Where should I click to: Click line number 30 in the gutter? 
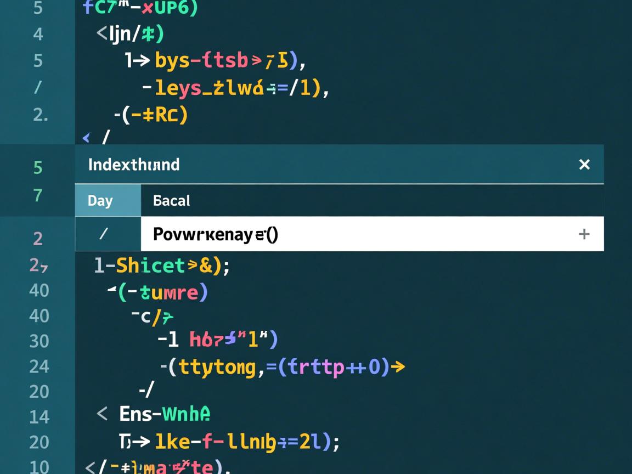pyautogui.click(x=39, y=341)
